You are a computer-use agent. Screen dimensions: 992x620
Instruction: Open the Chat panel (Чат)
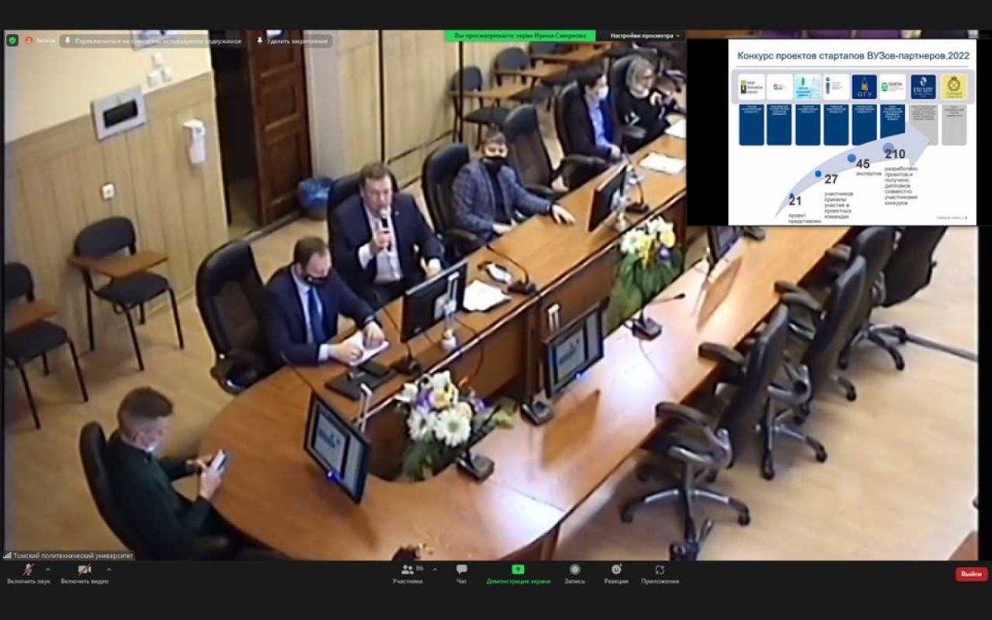461,574
